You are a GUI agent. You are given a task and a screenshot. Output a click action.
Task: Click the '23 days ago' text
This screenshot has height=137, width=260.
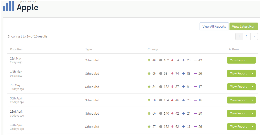click(17, 102)
